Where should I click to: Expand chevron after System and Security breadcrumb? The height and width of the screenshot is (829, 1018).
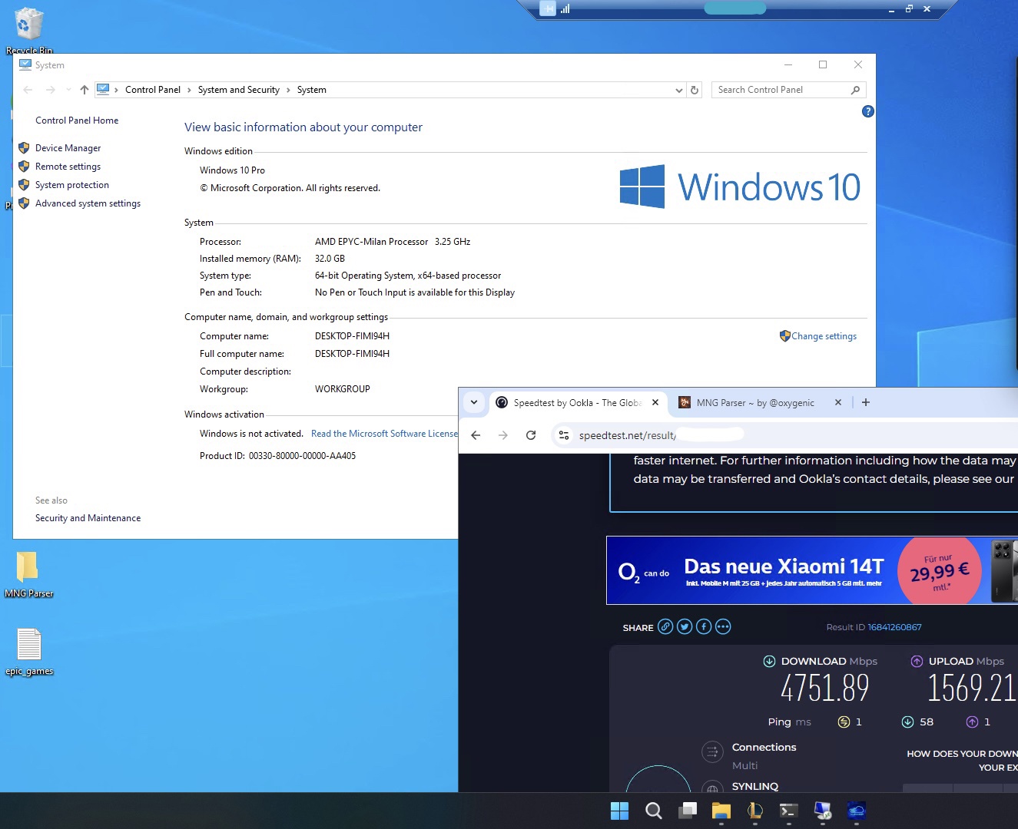(x=288, y=90)
